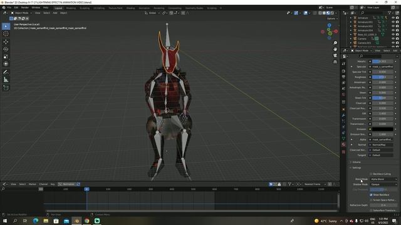Click the pan view hand icon
The image size is (401, 225).
(335, 49)
